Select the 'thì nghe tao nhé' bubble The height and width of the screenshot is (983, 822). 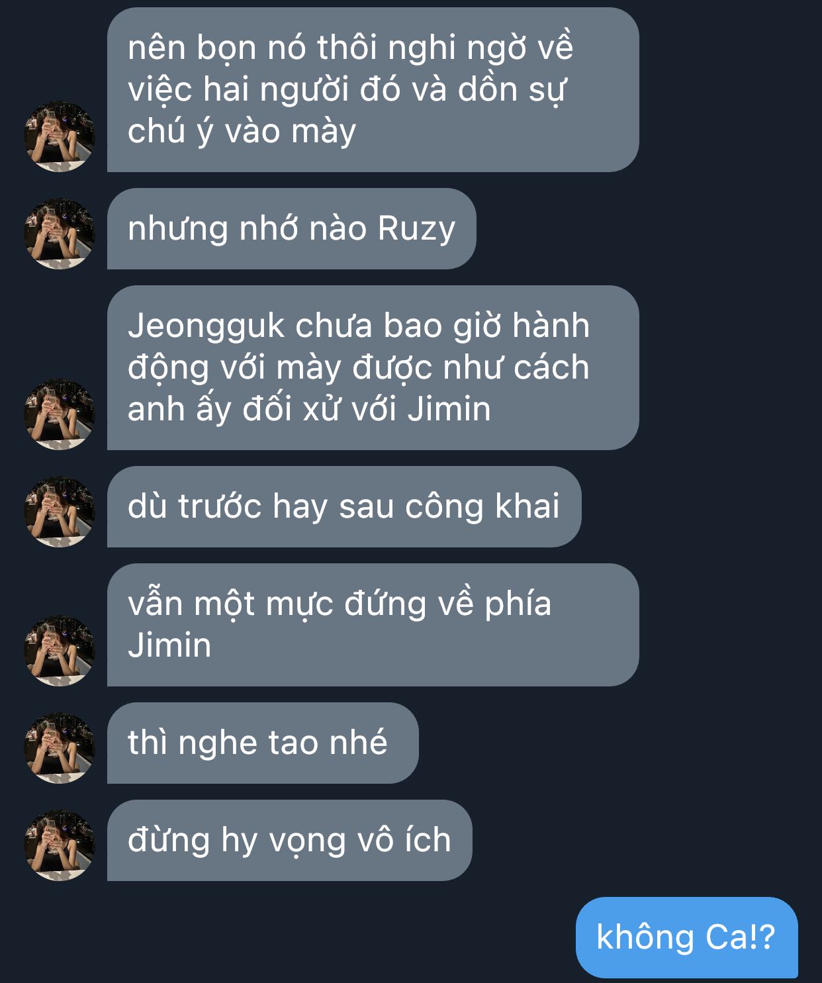click(x=263, y=743)
